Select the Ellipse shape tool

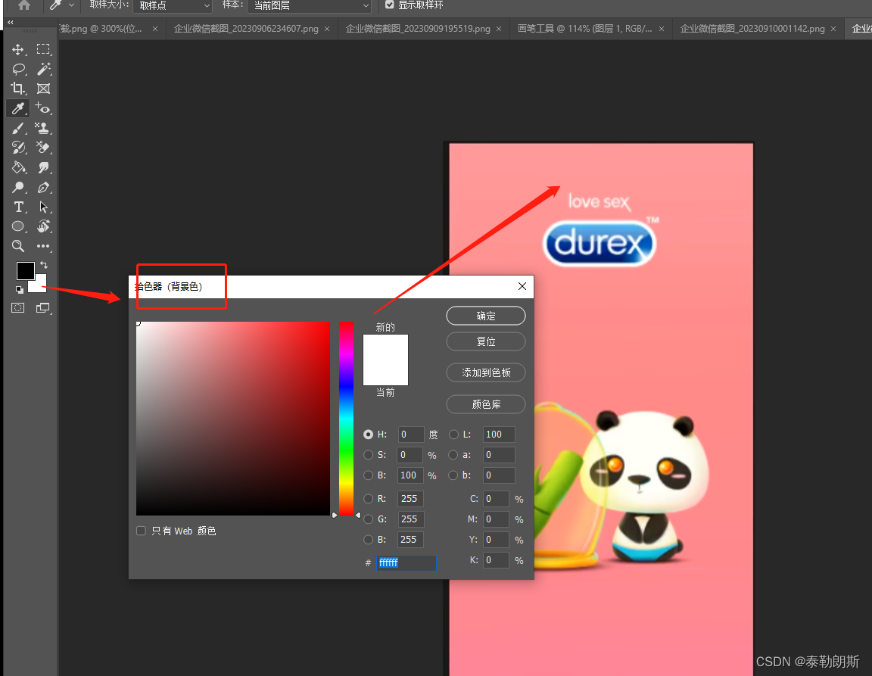click(18, 226)
